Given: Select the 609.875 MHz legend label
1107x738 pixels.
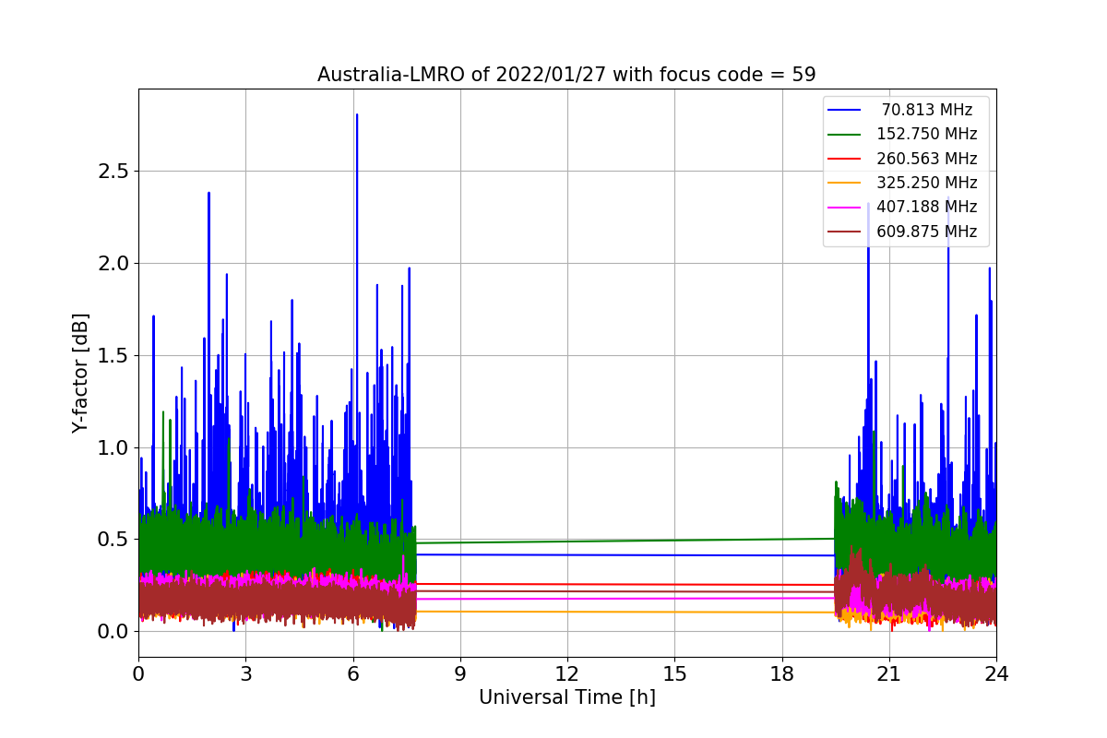Looking at the screenshot, I should pyautogui.click(x=927, y=232).
